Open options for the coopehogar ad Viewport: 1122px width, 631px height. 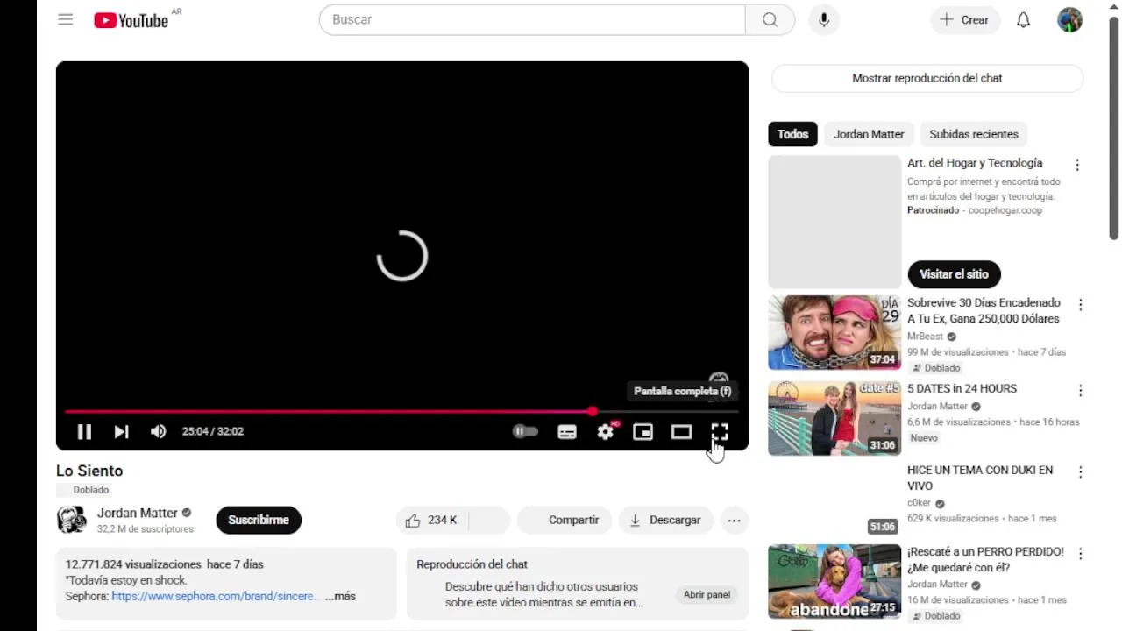(x=1077, y=165)
